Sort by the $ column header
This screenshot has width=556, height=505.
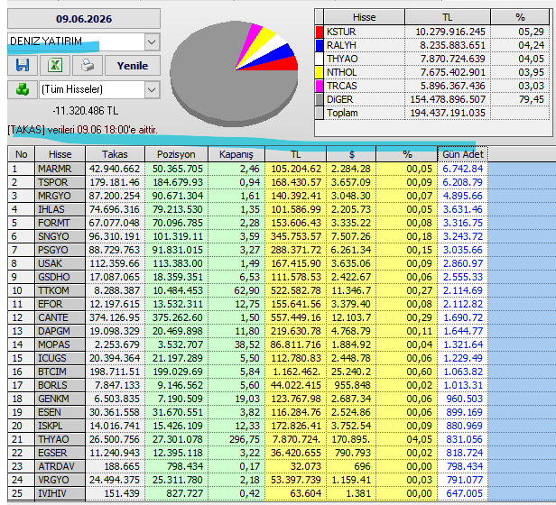[351, 154]
